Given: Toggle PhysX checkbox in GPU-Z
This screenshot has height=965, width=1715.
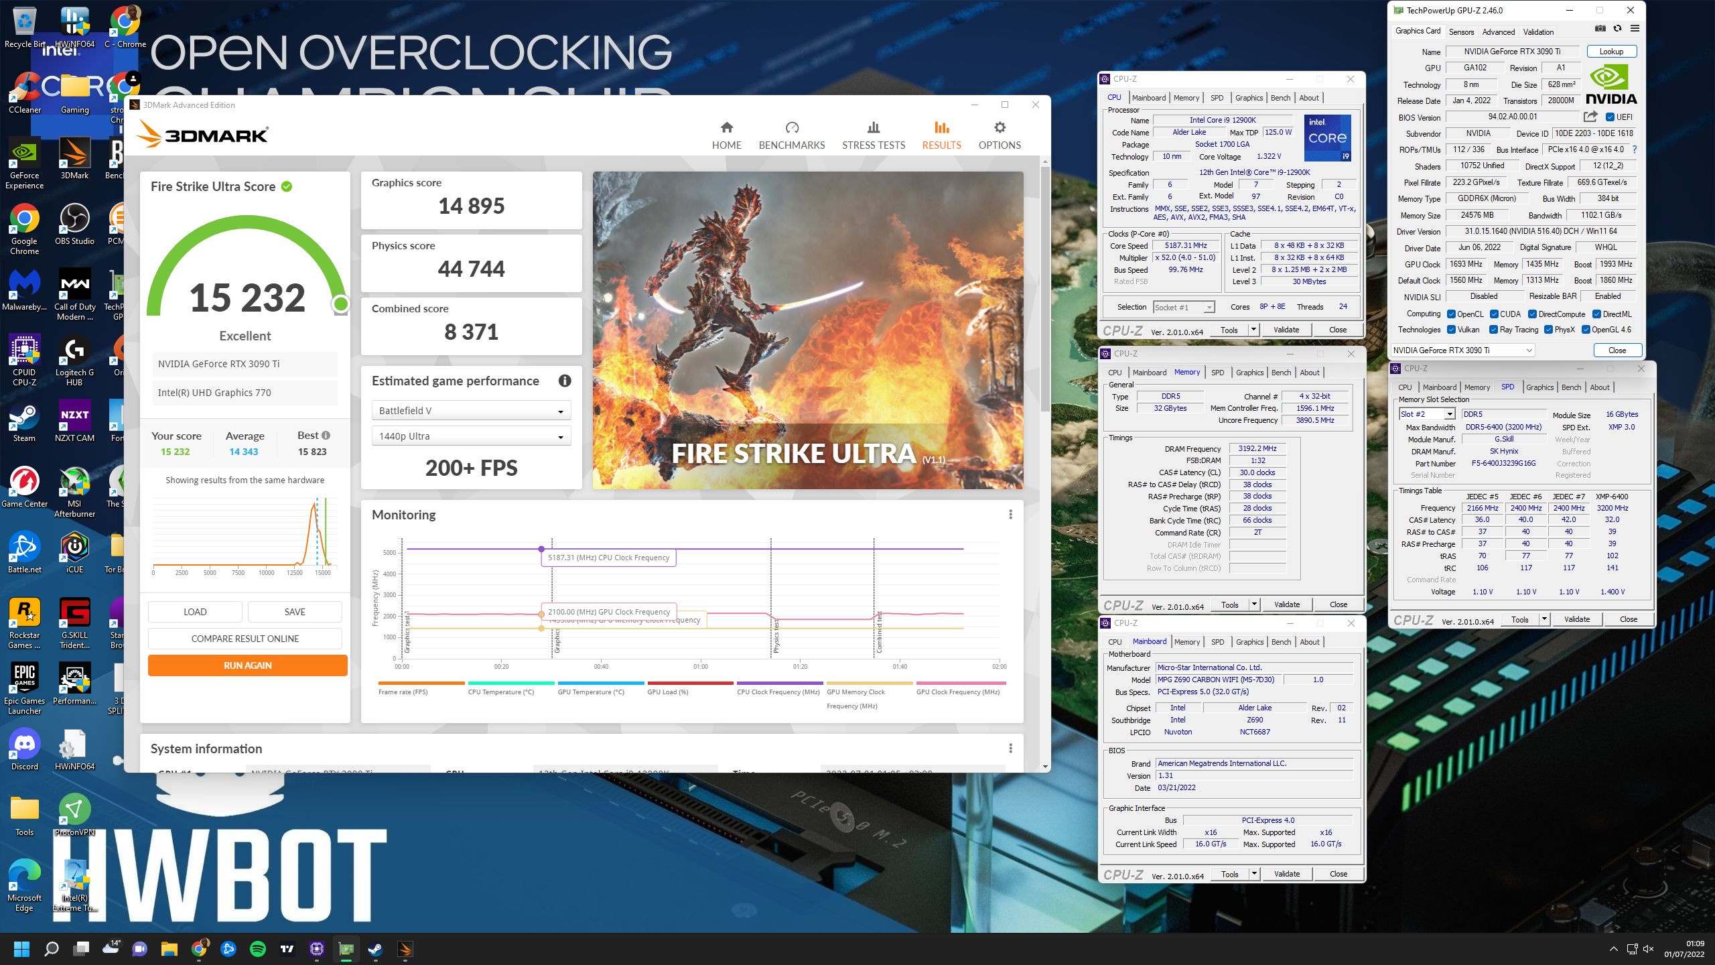Looking at the screenshot, I should tap(1548, 330).
